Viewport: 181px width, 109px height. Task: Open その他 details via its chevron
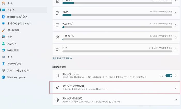(x=176, y=13)
